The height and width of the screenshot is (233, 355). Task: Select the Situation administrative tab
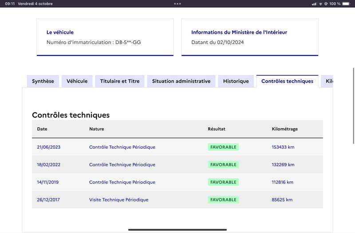point(181,81)
